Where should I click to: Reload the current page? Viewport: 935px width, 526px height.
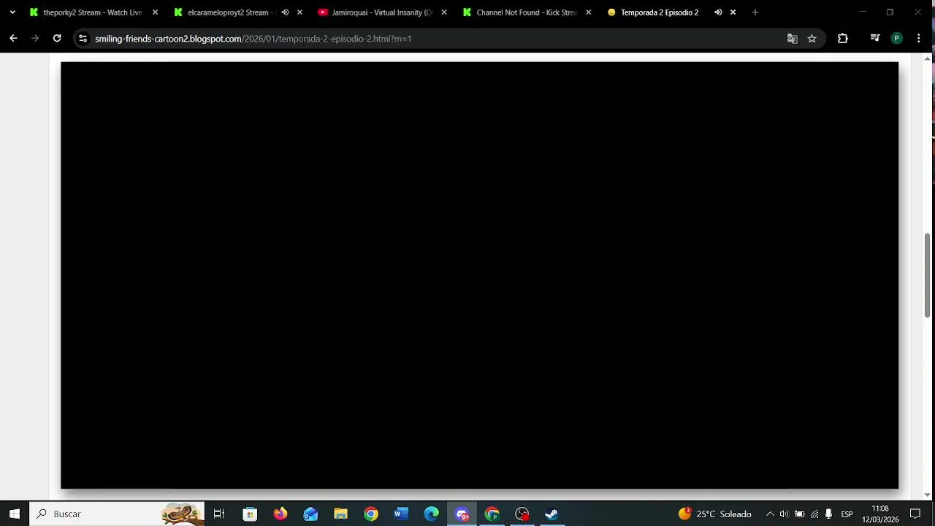(57, 39)
